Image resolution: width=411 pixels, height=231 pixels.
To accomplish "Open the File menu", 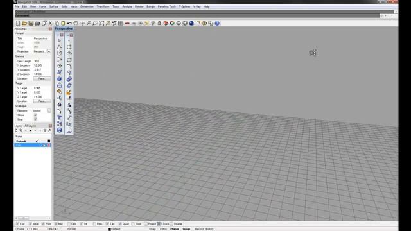I will pos(17,6).
